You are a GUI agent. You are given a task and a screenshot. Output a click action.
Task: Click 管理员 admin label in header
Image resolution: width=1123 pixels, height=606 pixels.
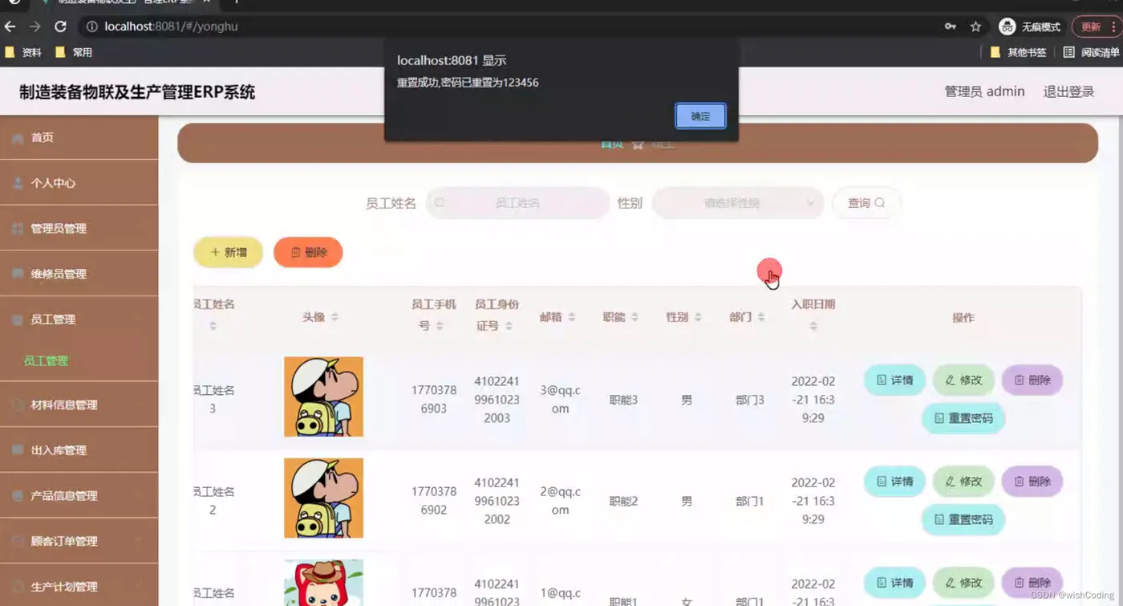point(984,92)
